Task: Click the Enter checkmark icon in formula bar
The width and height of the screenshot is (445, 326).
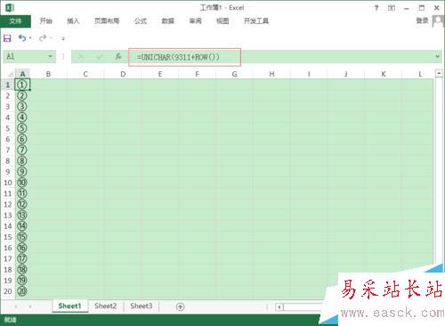Action: click(100, 56)
